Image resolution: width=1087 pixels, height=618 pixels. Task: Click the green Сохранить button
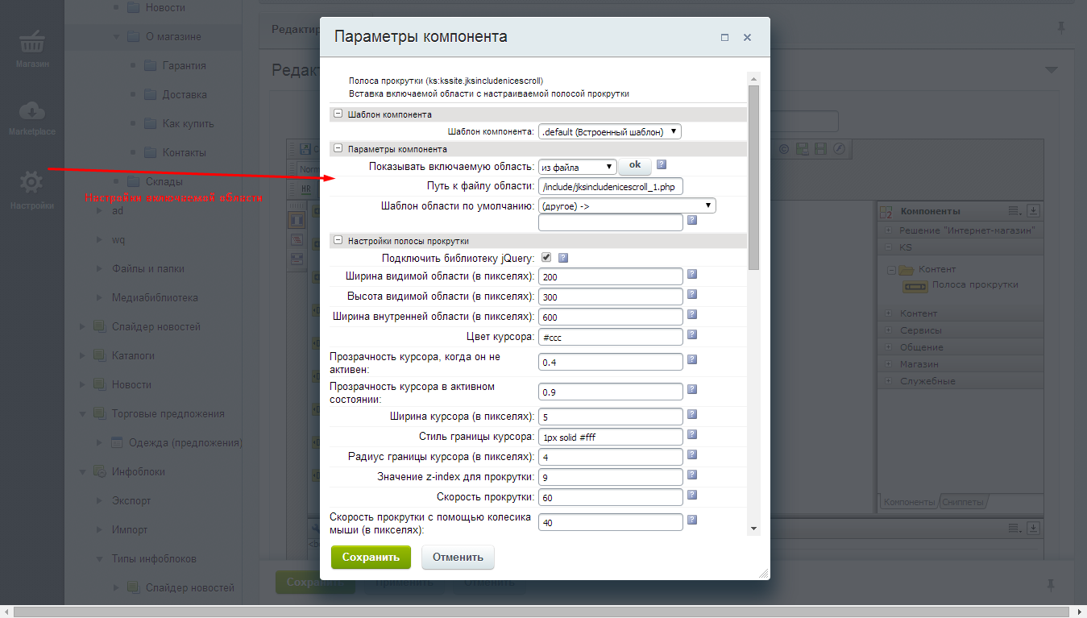point(371,557)
